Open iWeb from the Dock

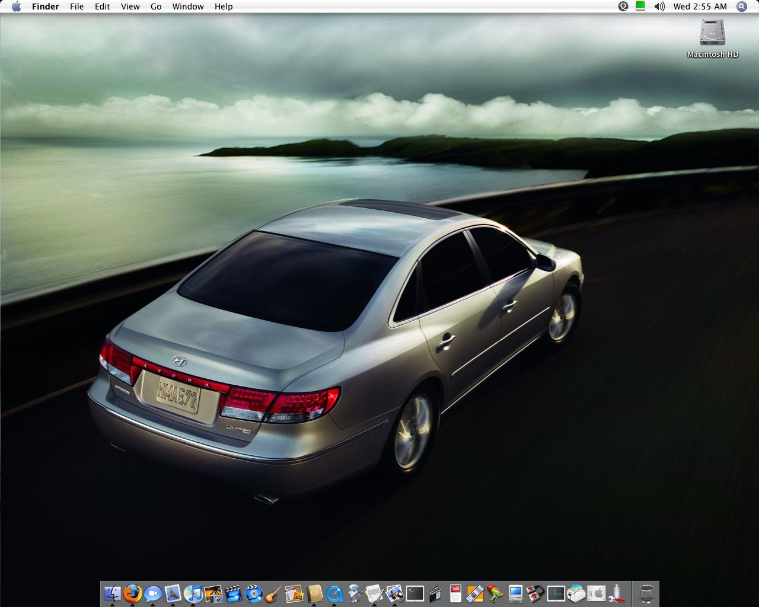(294, 593)
